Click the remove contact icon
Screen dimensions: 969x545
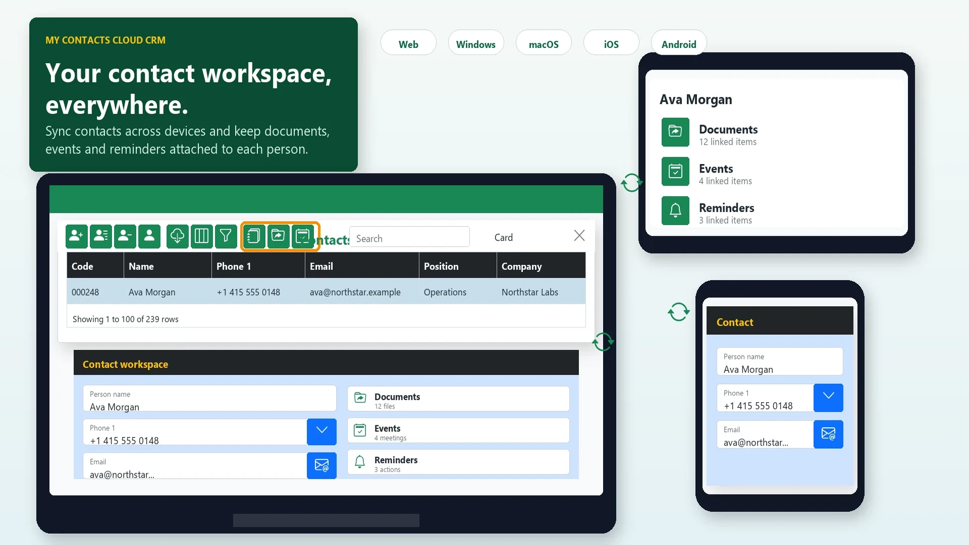pyautogui.click(x=125, y=236)
